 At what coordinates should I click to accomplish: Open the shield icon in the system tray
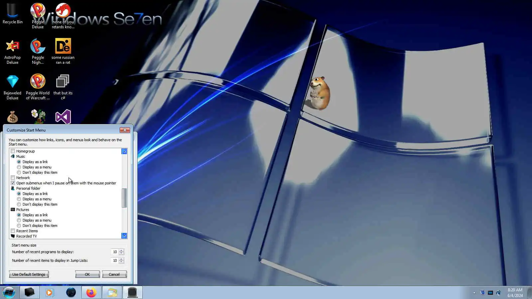(482, 293)
